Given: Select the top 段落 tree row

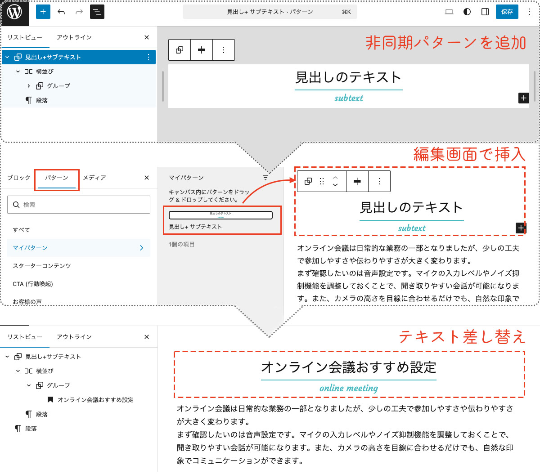Looking at the screenshot, I should point(79,100).
